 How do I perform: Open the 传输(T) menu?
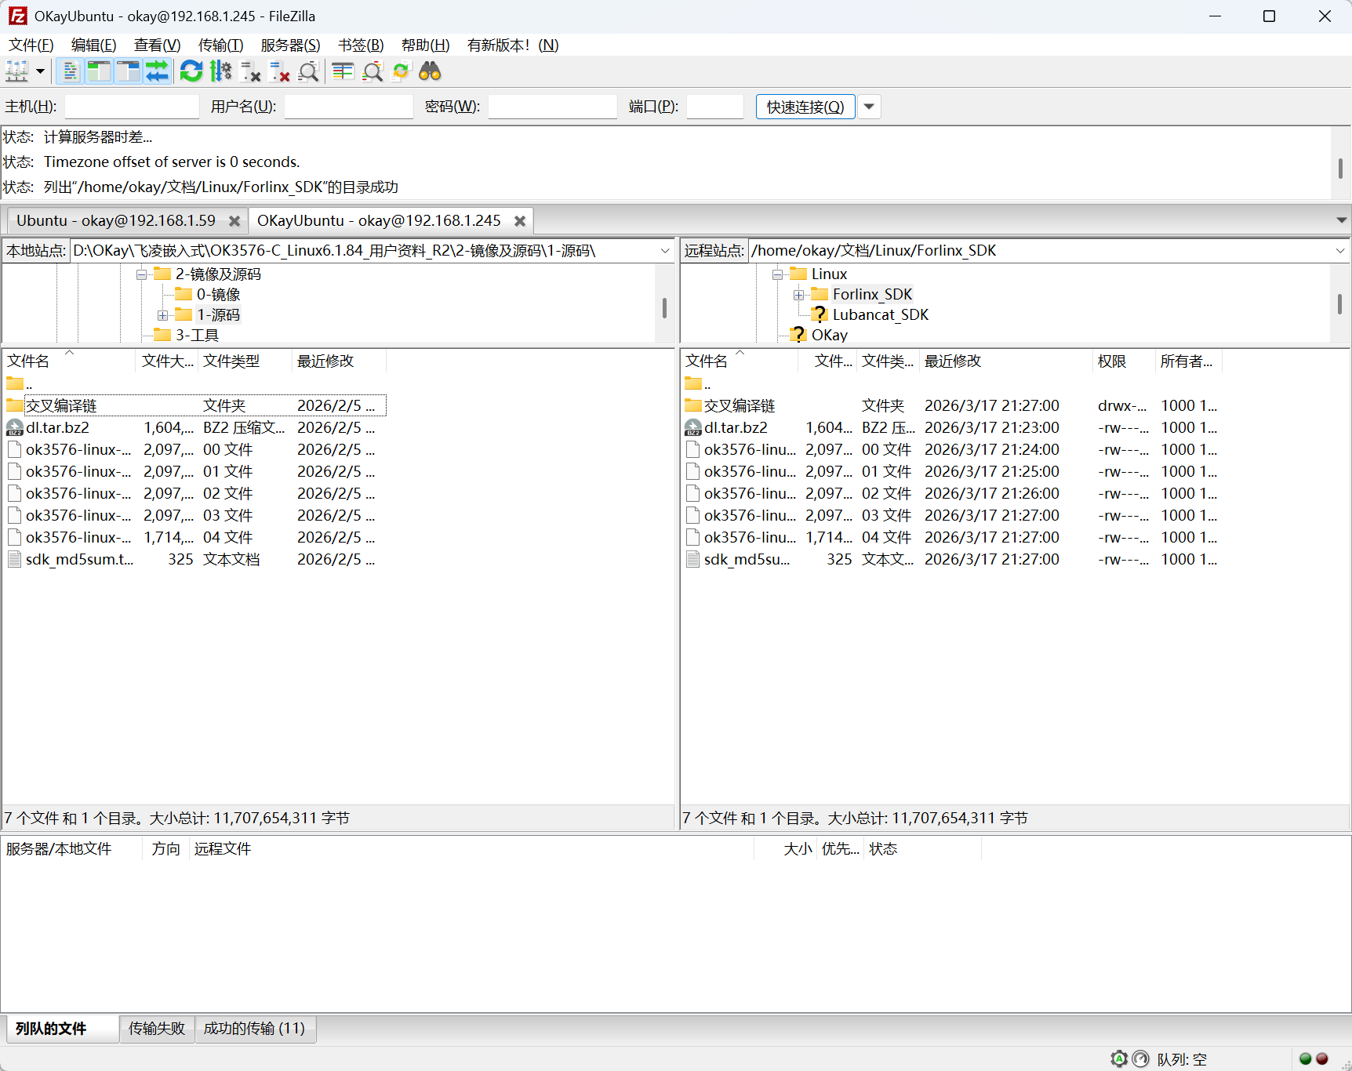221,45
